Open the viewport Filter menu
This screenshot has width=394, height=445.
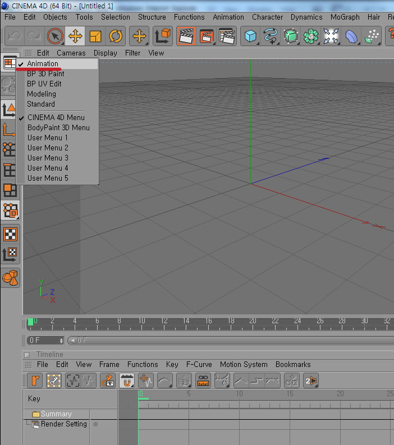pos(132,53)
